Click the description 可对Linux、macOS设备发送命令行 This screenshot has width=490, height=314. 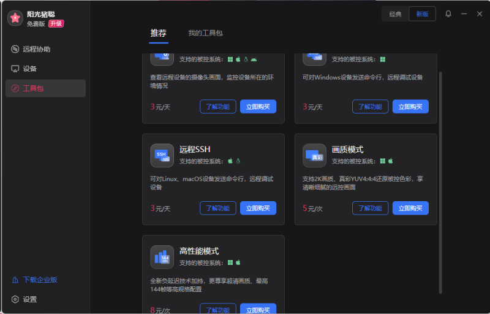(x=211, y=183)
